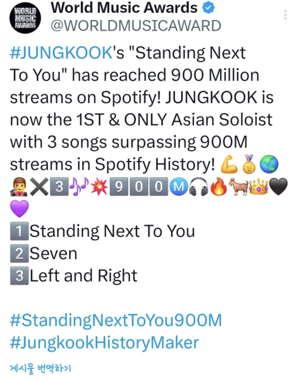Open the #JUNGKOOK hashtag link
Viewport: 301px width, 380px height.
[61, 53]
